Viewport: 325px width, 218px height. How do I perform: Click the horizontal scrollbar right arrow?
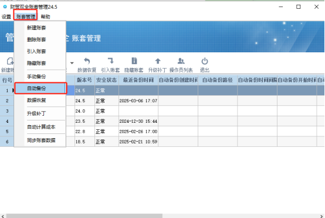pyautogui.click(x=321, y=216)
